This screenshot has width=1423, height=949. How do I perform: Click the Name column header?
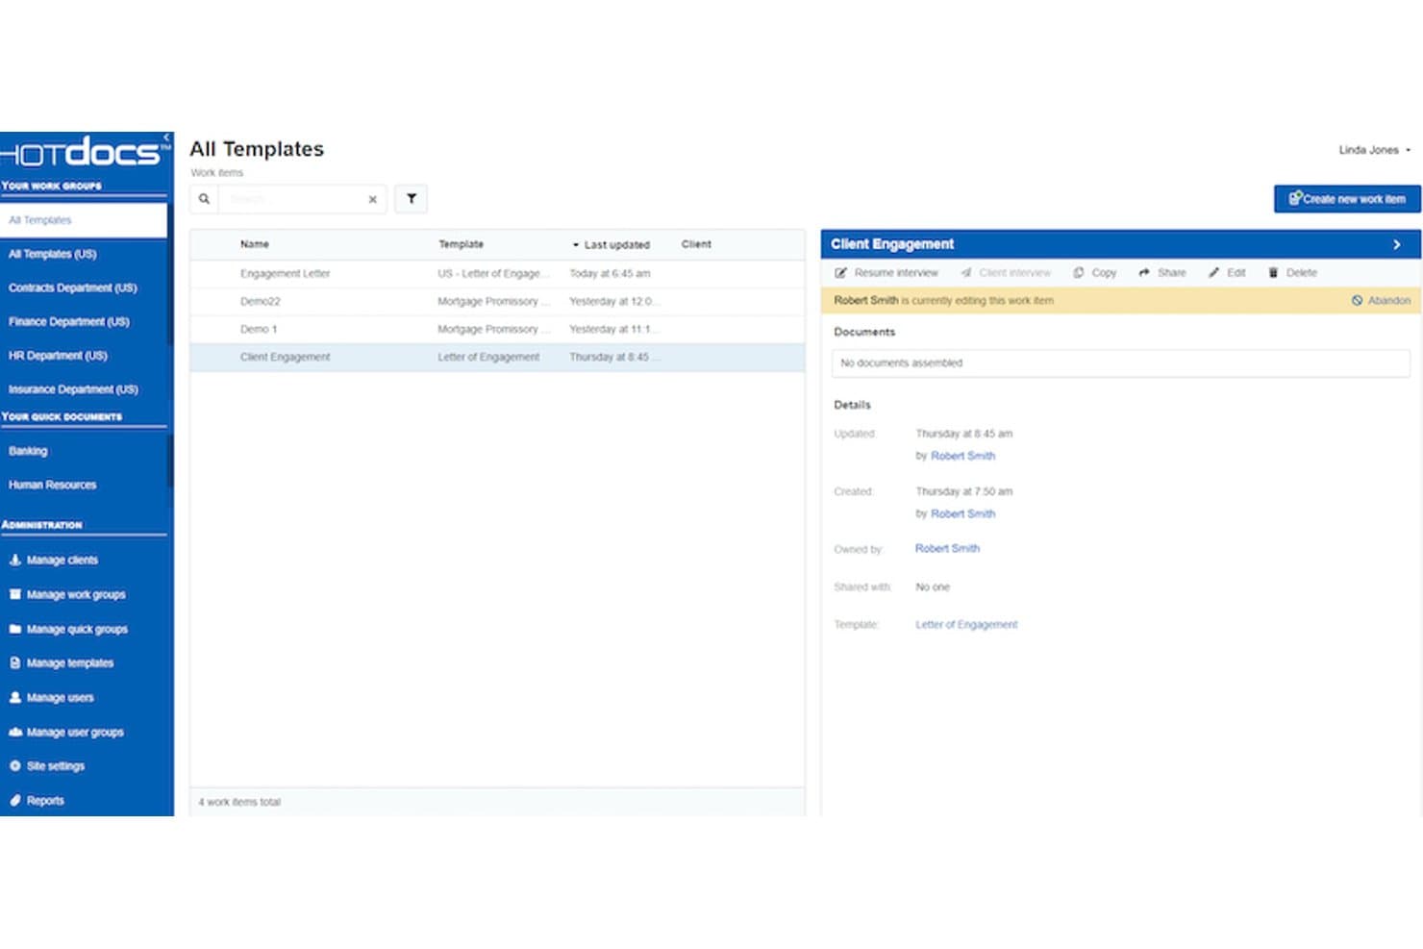pyautogui.click(x=255, y=244)
